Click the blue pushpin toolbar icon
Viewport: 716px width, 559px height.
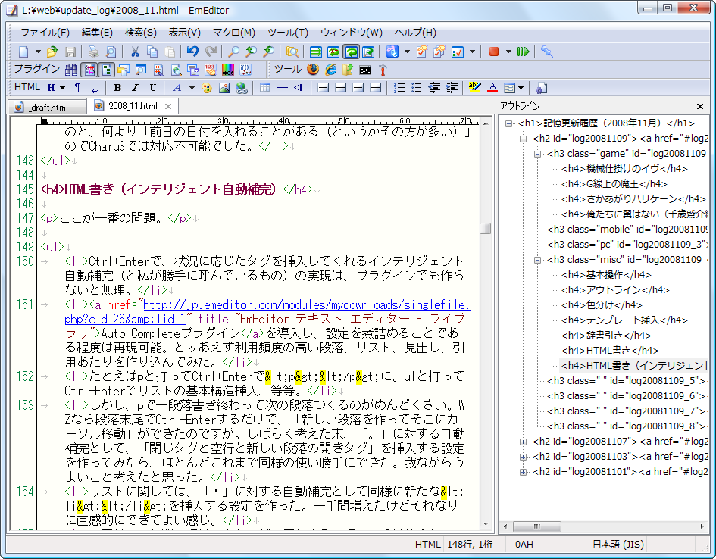coord(546,52)
